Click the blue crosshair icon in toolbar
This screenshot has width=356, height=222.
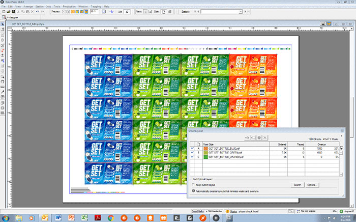pyautogui.click(x=111, y=12)
